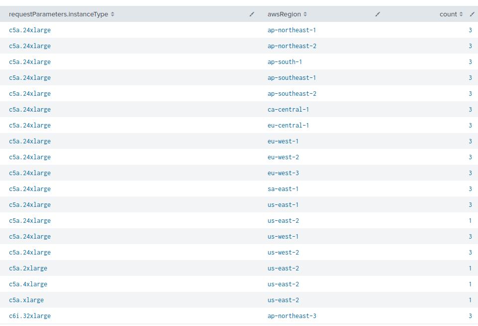This screenshot has height=326, width=478.
Task: Click the requestParameters.instanceType header label
Action: click(59, 14)
